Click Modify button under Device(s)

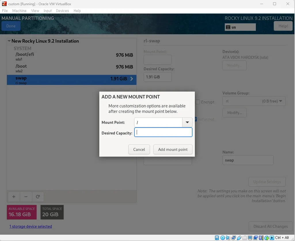pos(235,65)
